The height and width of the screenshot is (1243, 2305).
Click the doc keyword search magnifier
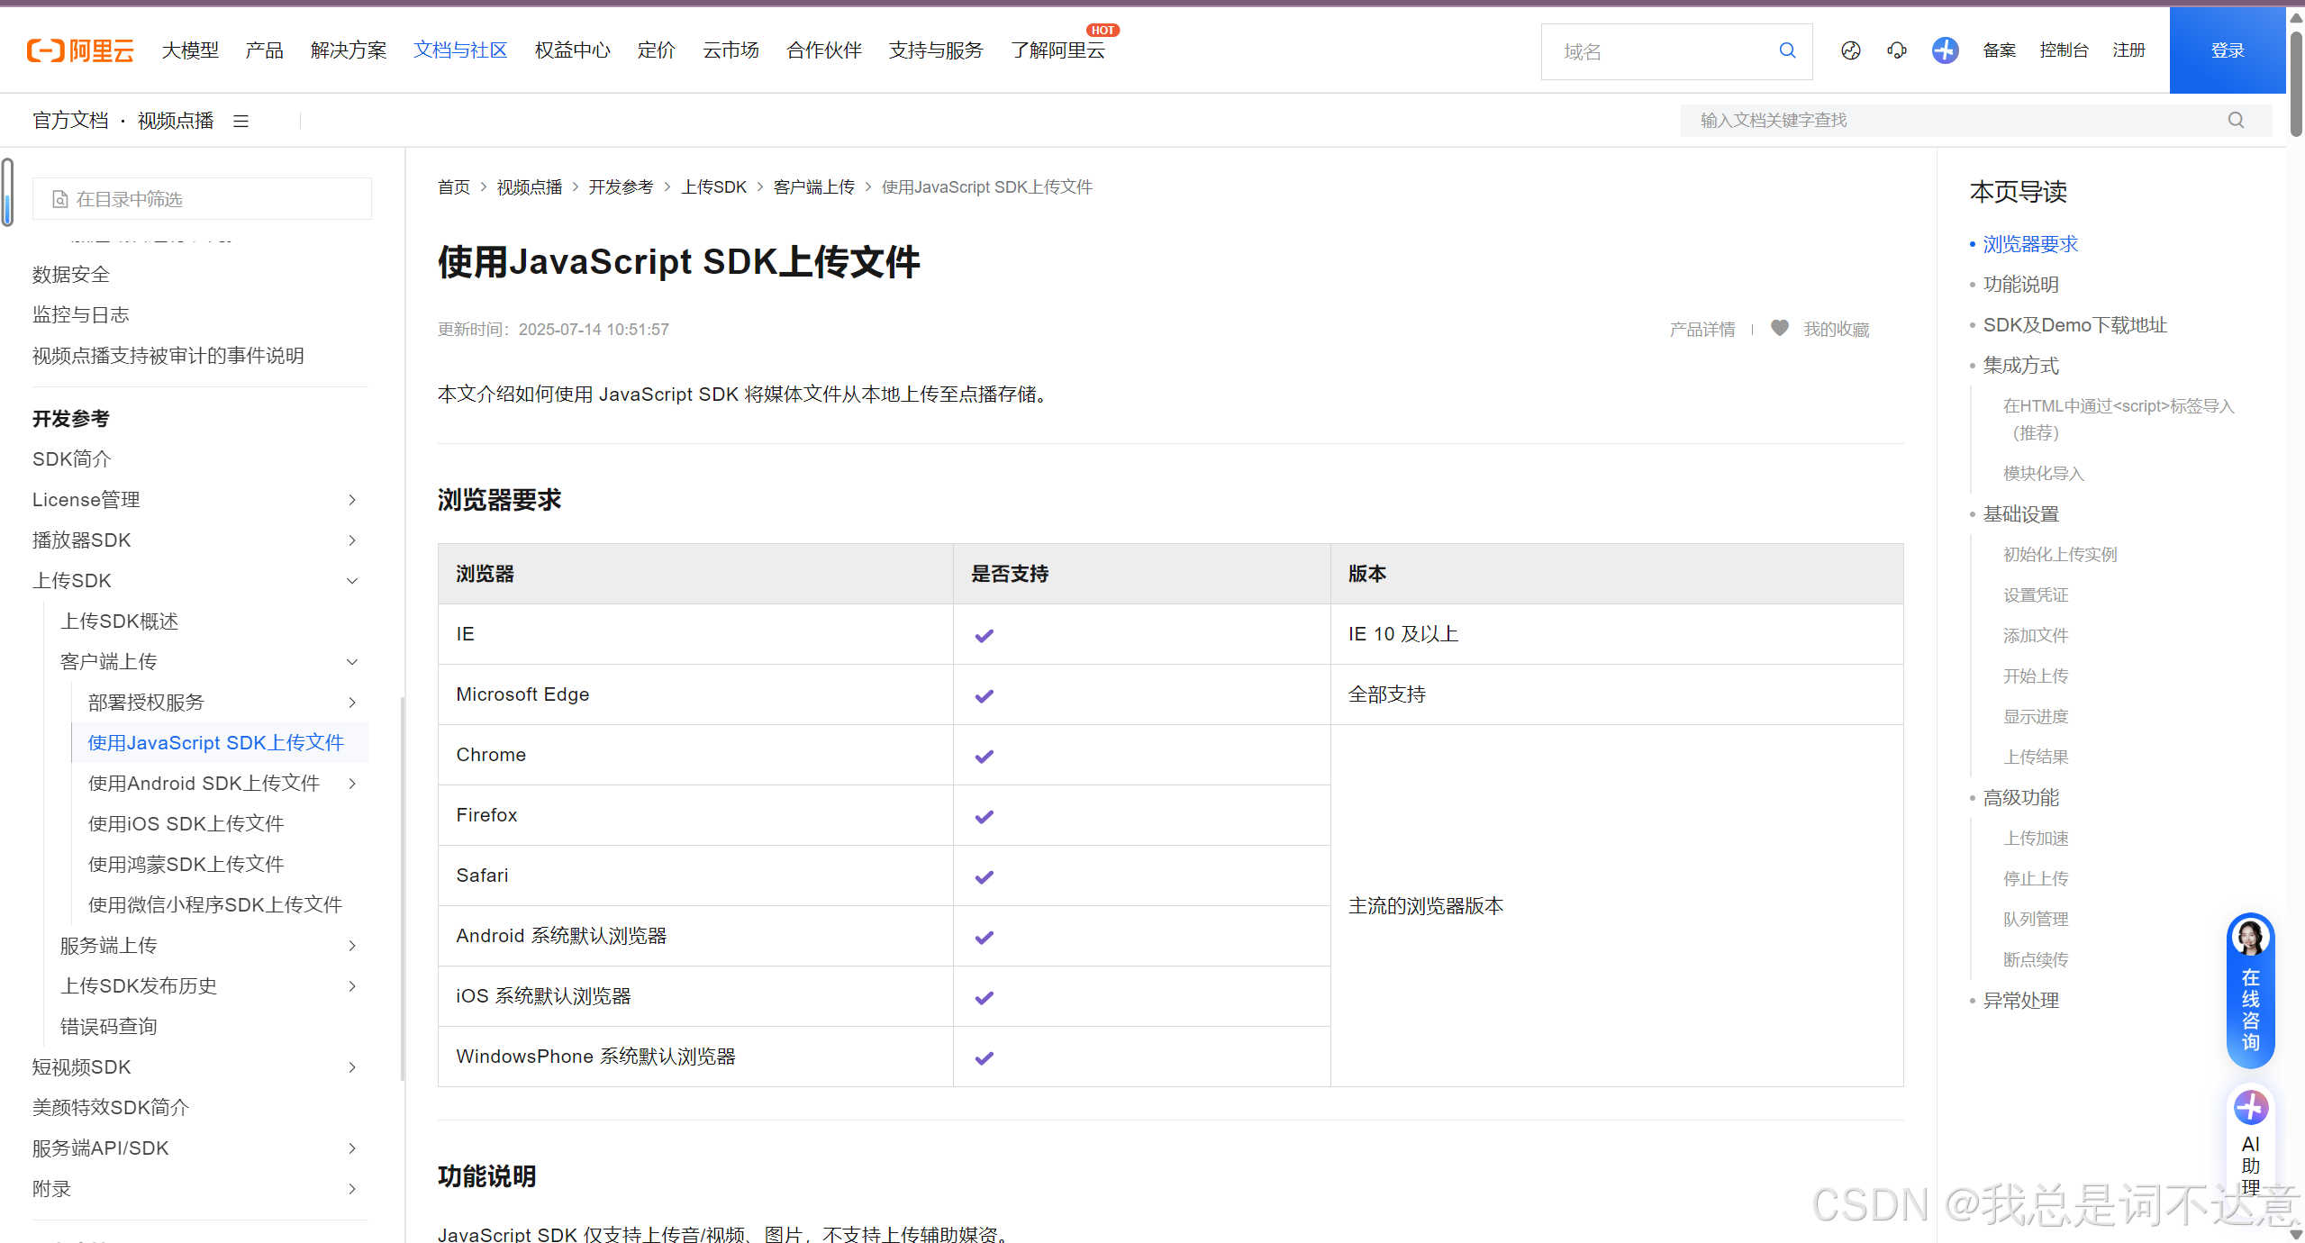(2236, 121)
